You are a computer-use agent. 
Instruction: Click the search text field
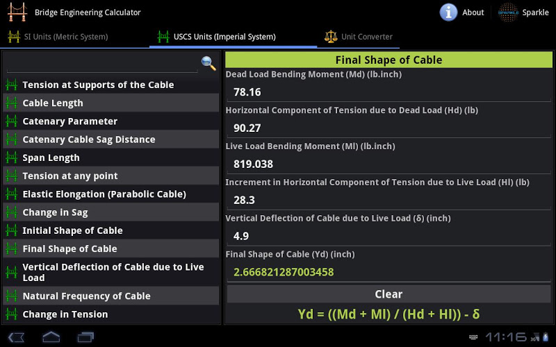pos(102,64)
